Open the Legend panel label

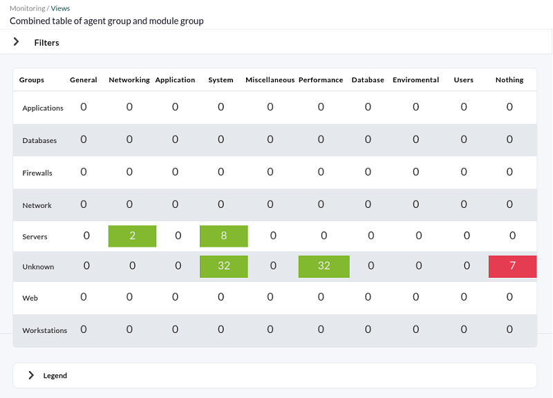coord(55,375)
